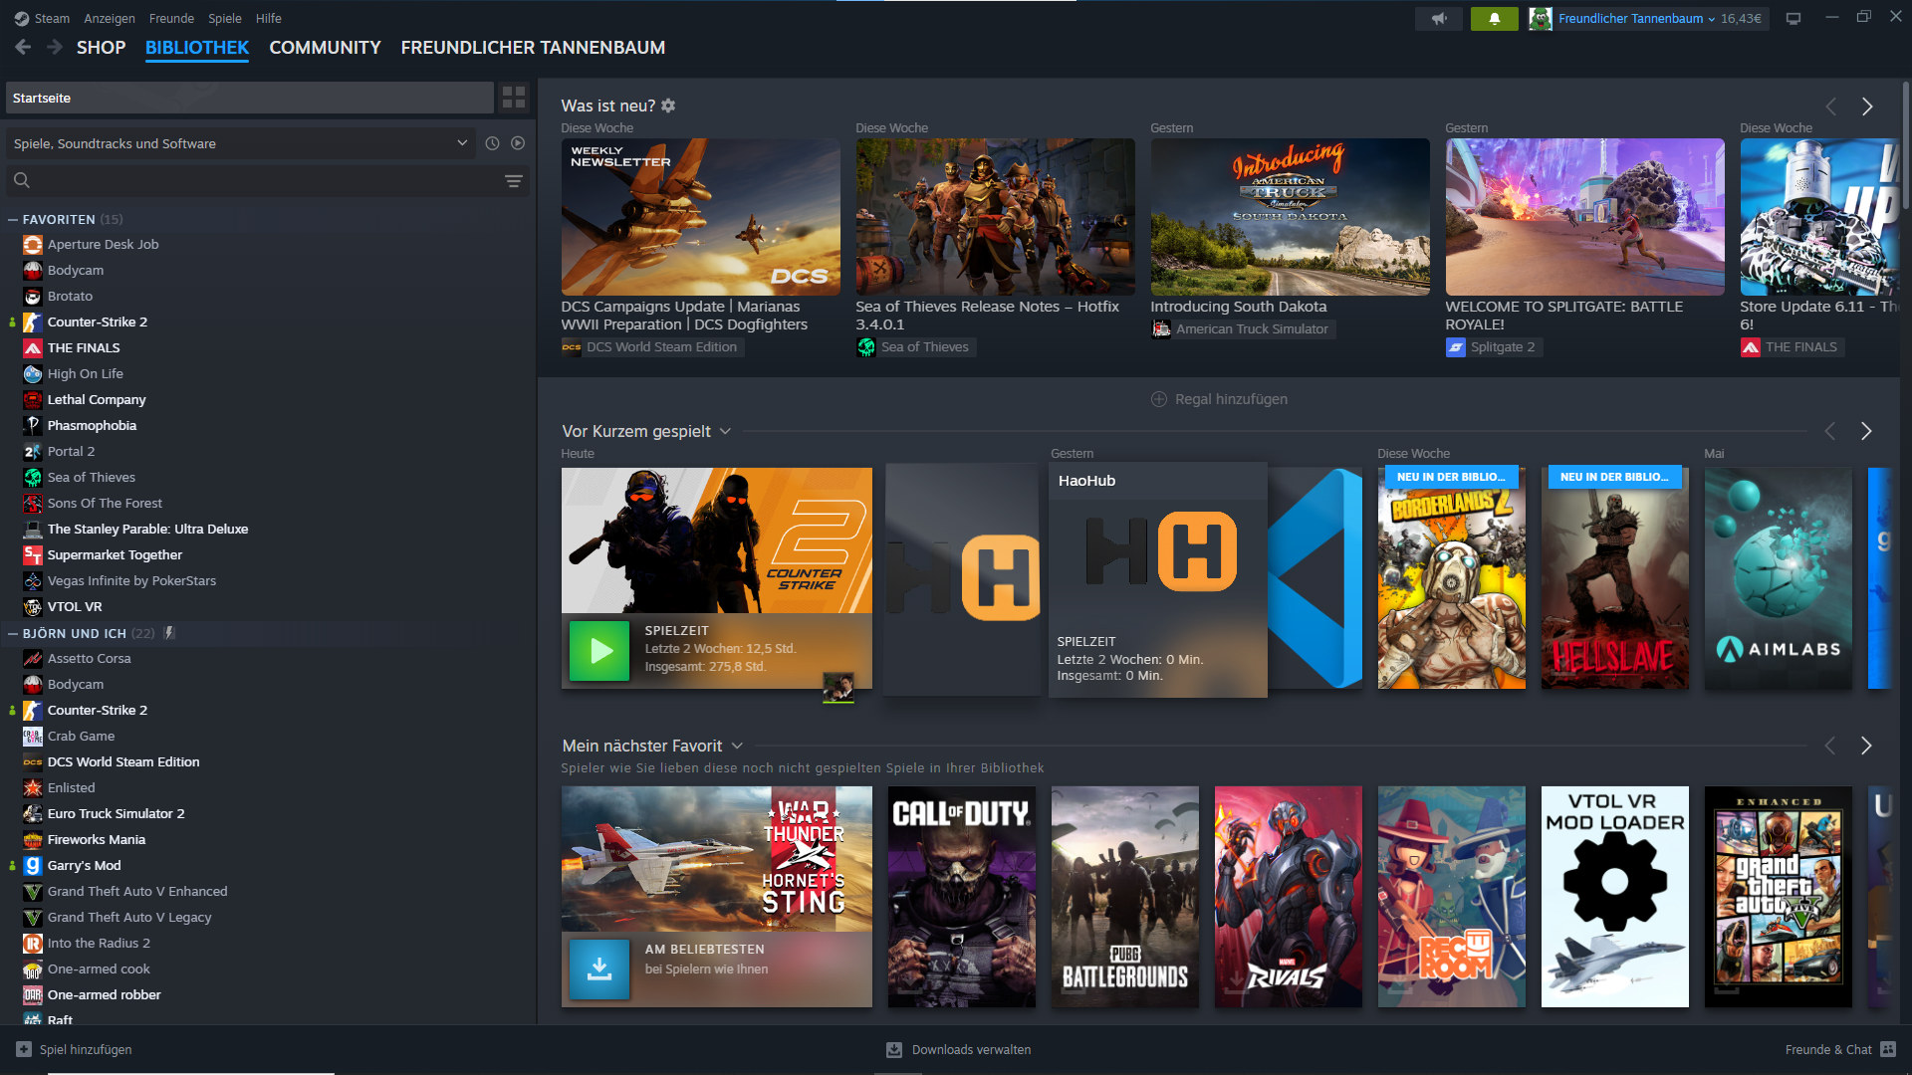Go to the COMMUNITY tab
This screenshot has height=1075, width=1912.
325,48
